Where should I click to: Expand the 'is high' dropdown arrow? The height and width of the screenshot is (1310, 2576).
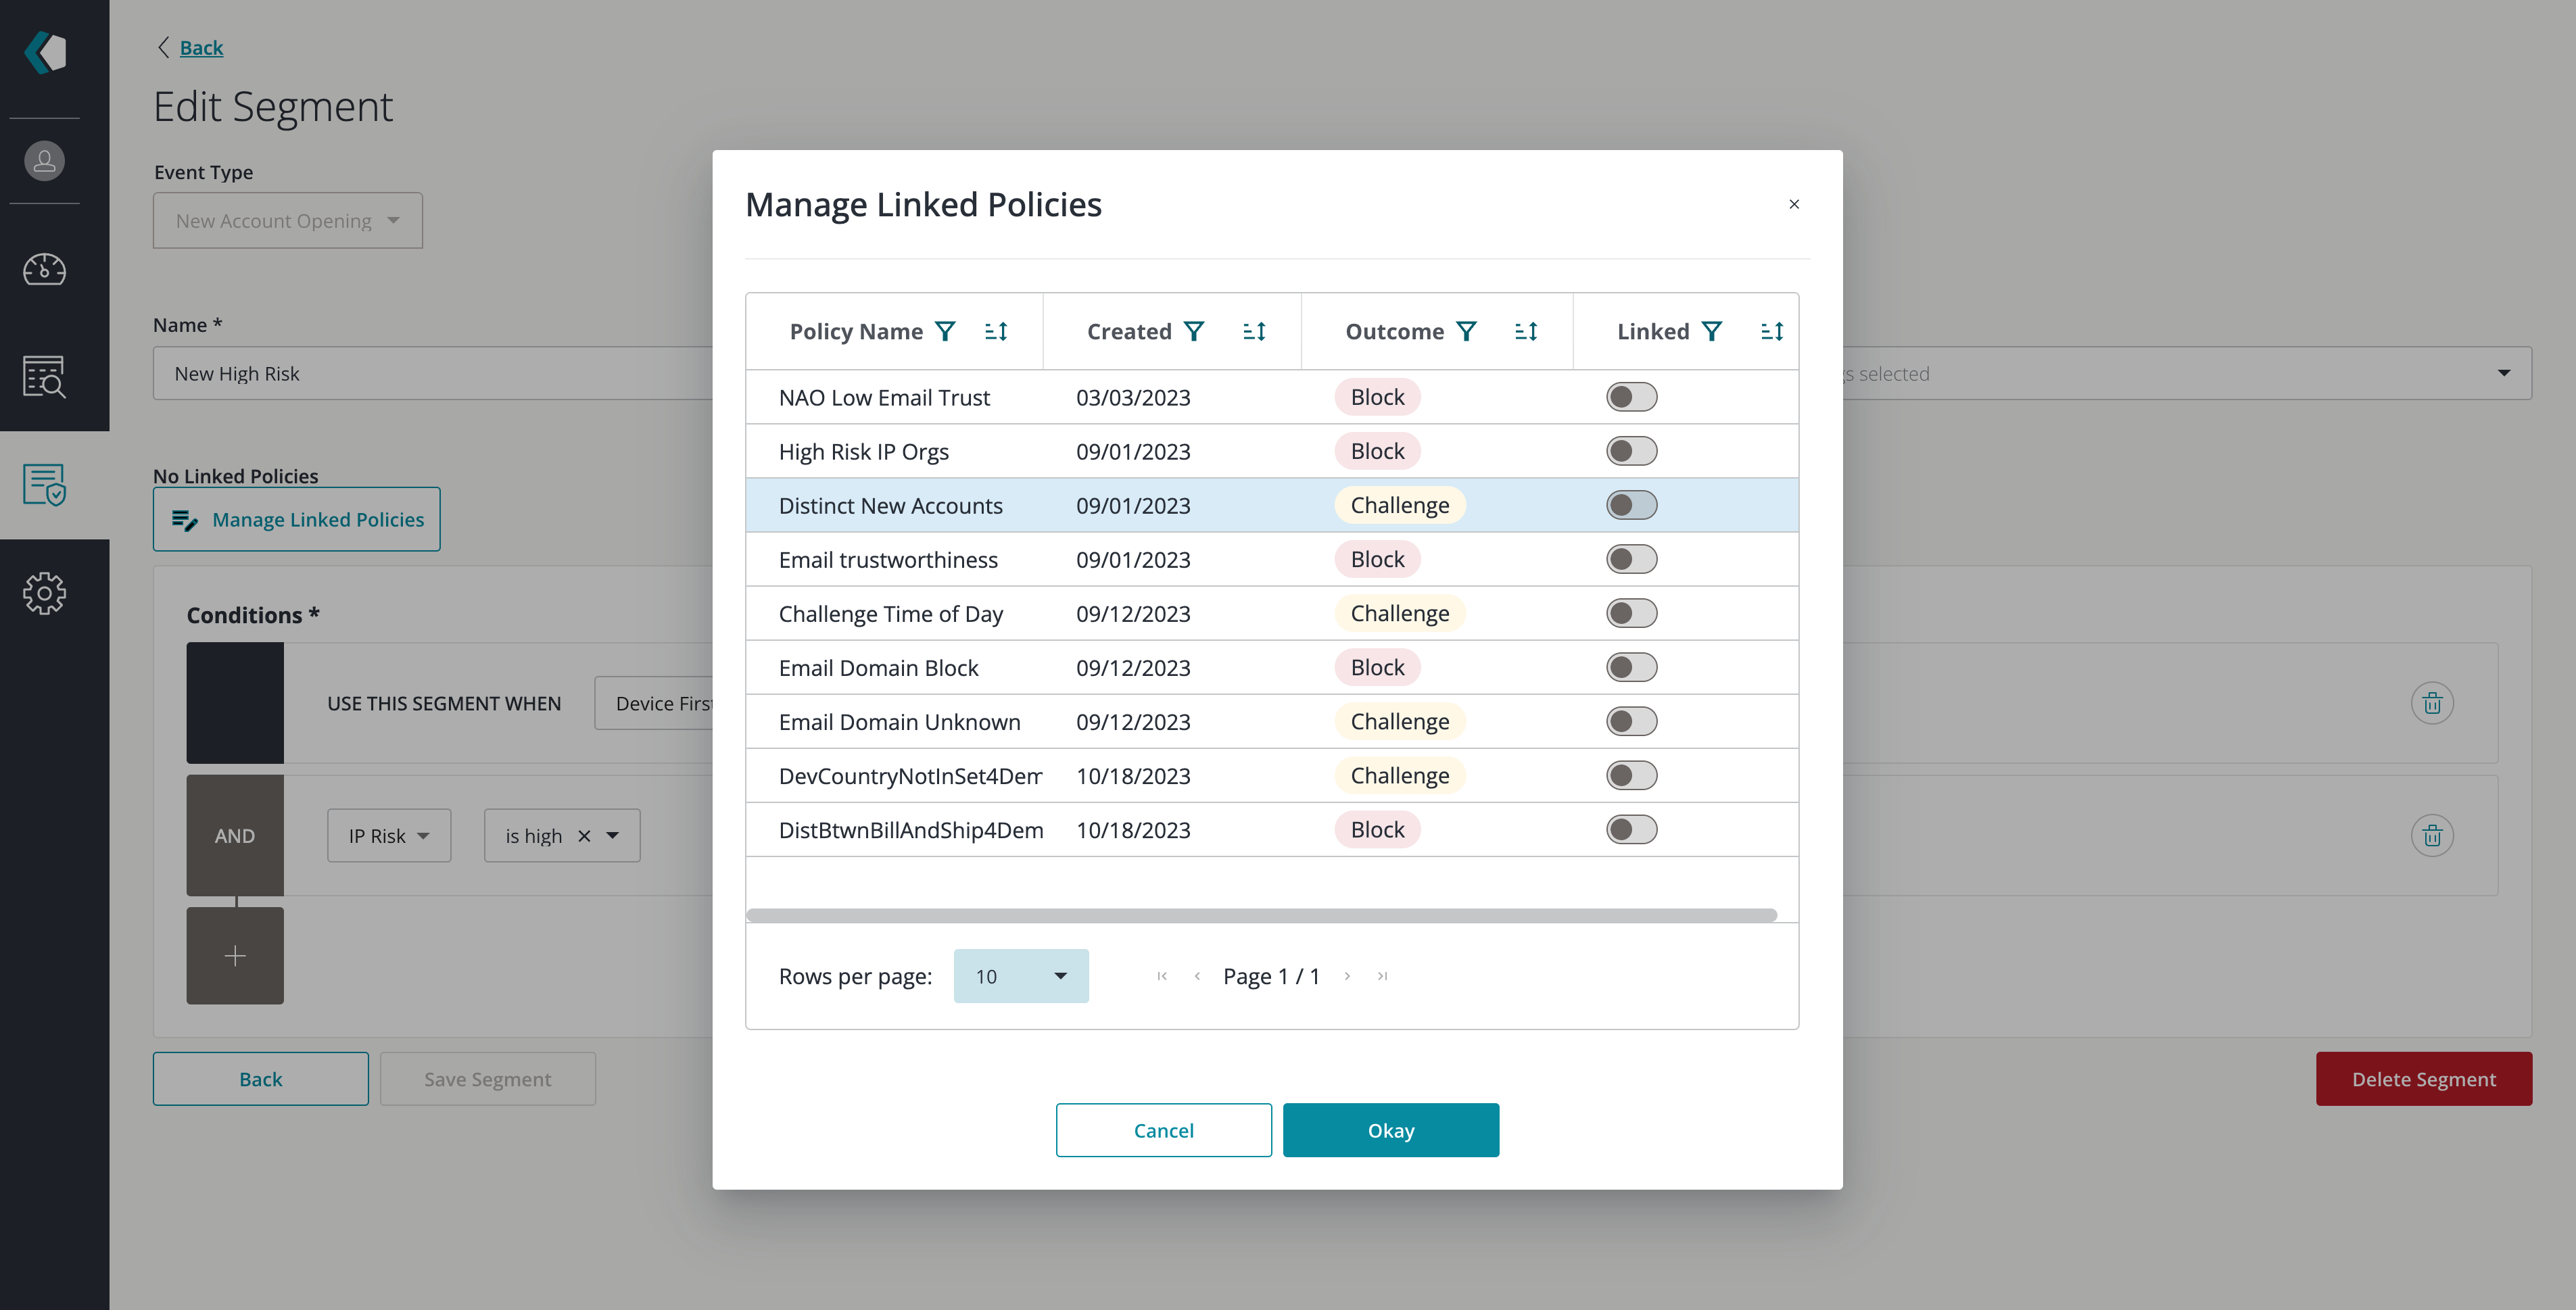click(613, 836)
